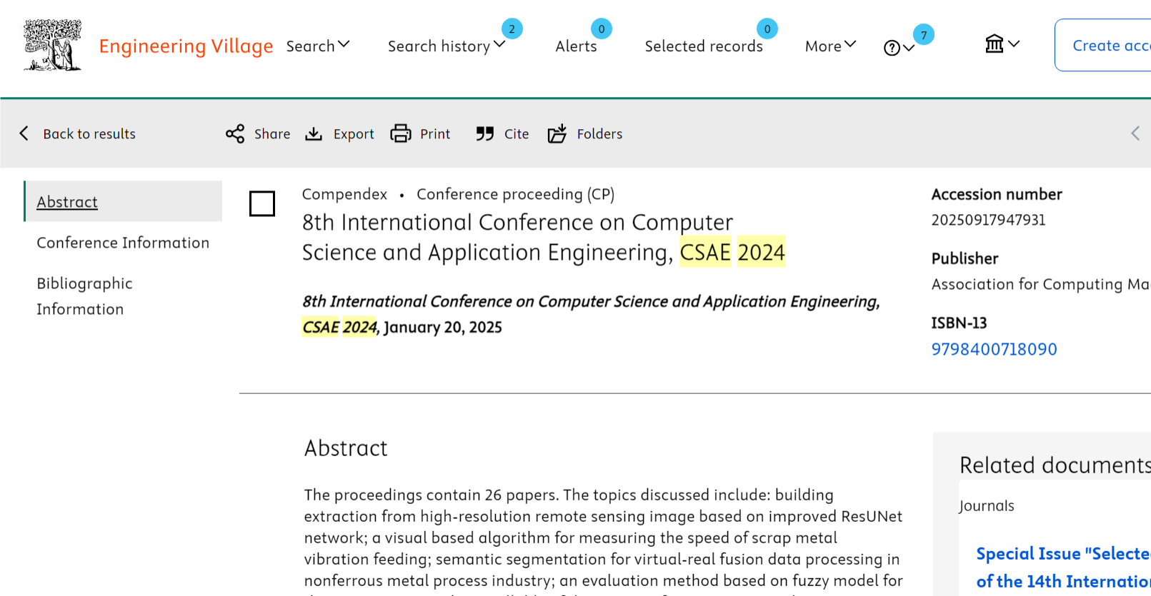Click the Print printer icon
The image size is (1151, 596).
pos(401,133)
